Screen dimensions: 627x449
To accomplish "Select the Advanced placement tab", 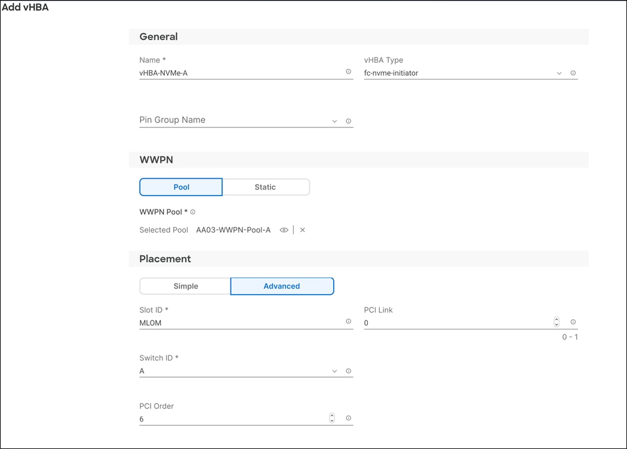I will click(x=282, y=286).
